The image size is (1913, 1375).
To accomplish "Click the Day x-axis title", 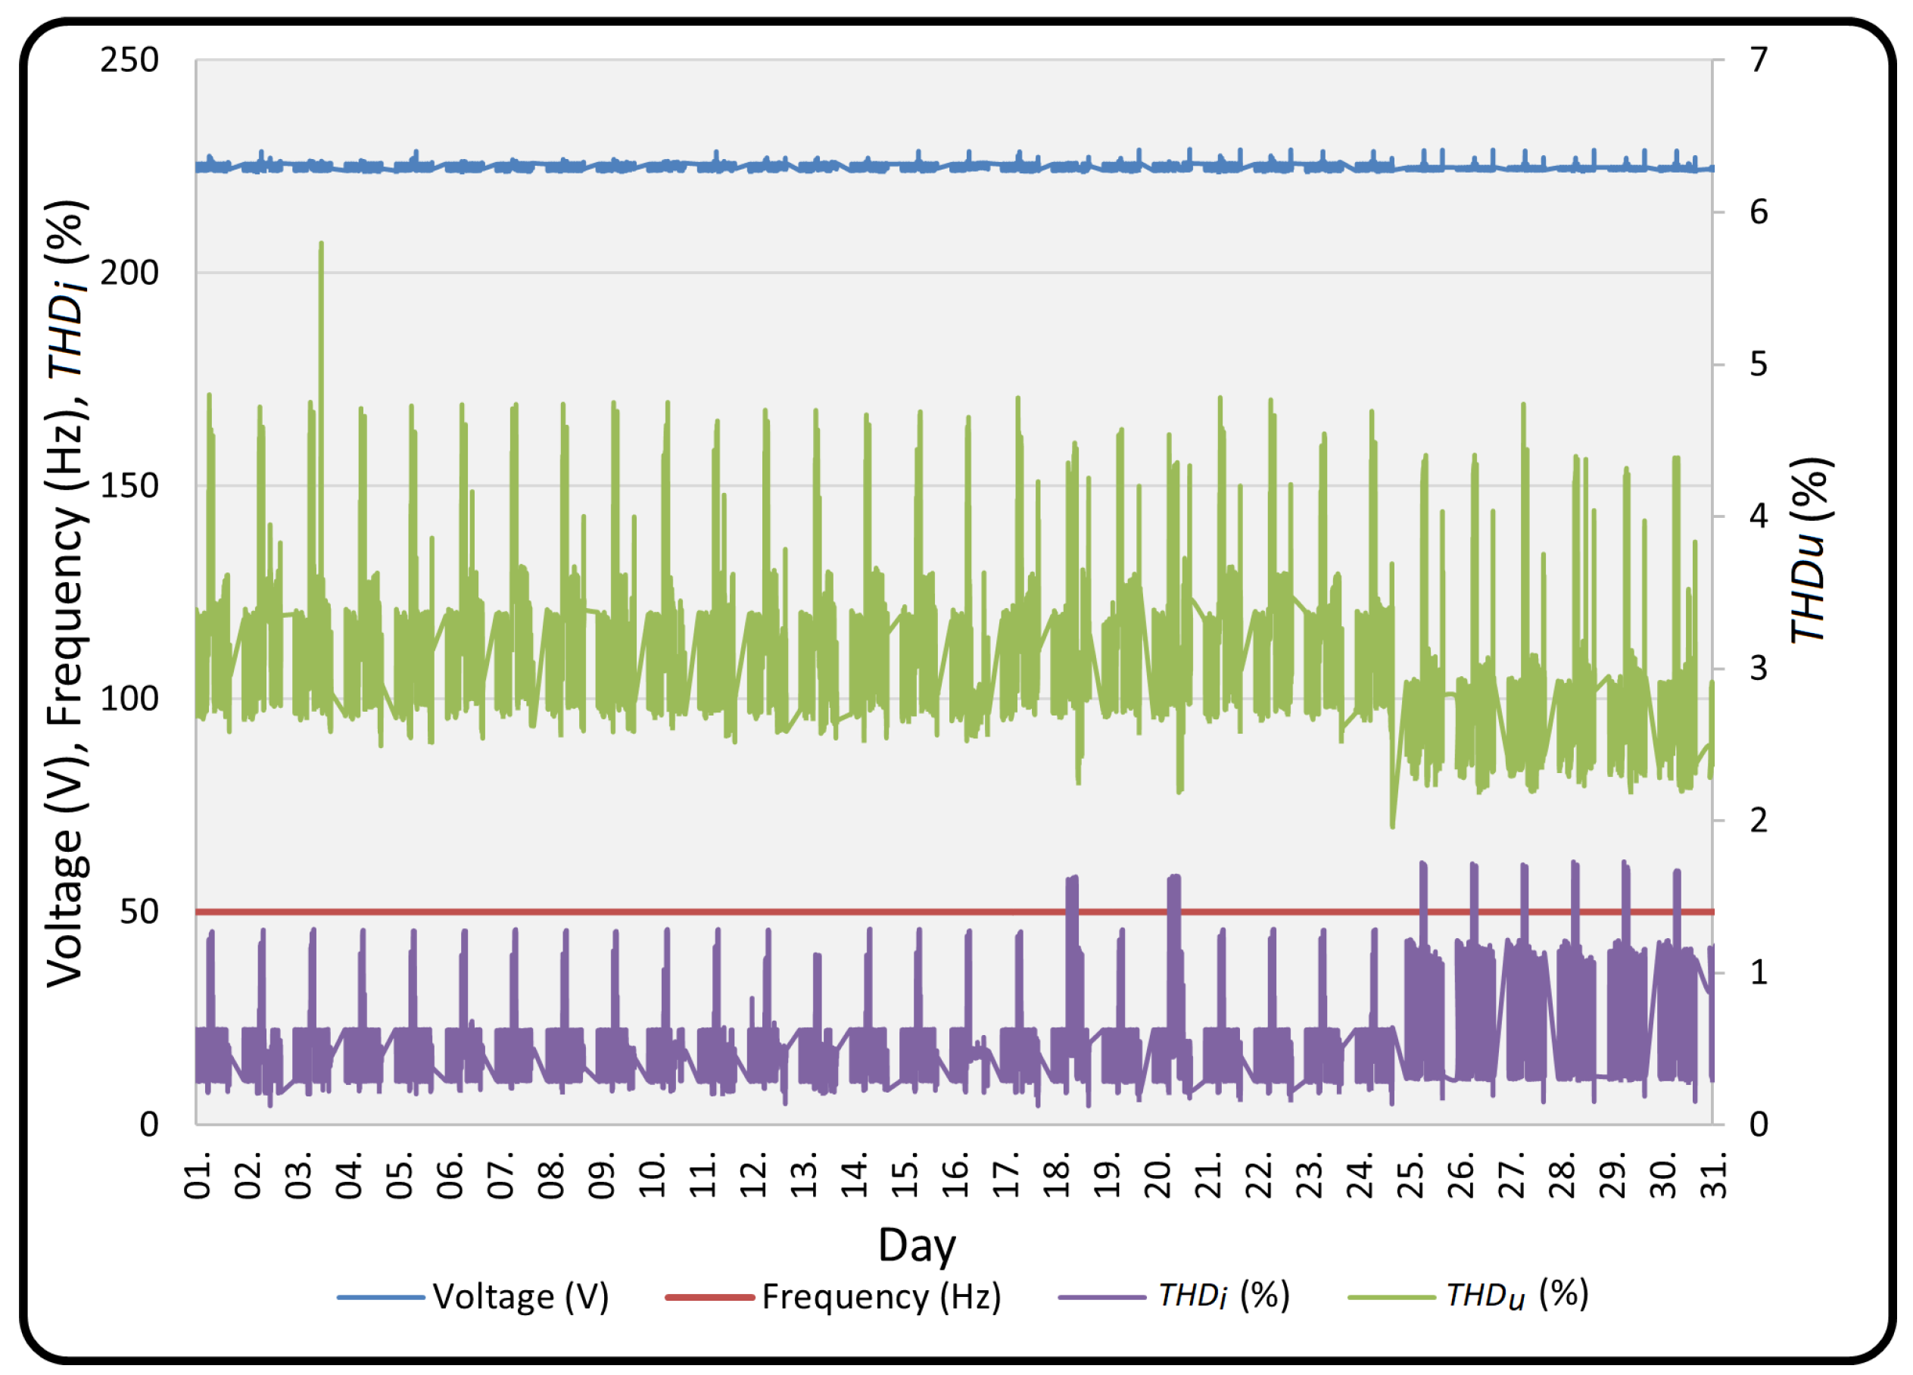I will coord(917,1245).
